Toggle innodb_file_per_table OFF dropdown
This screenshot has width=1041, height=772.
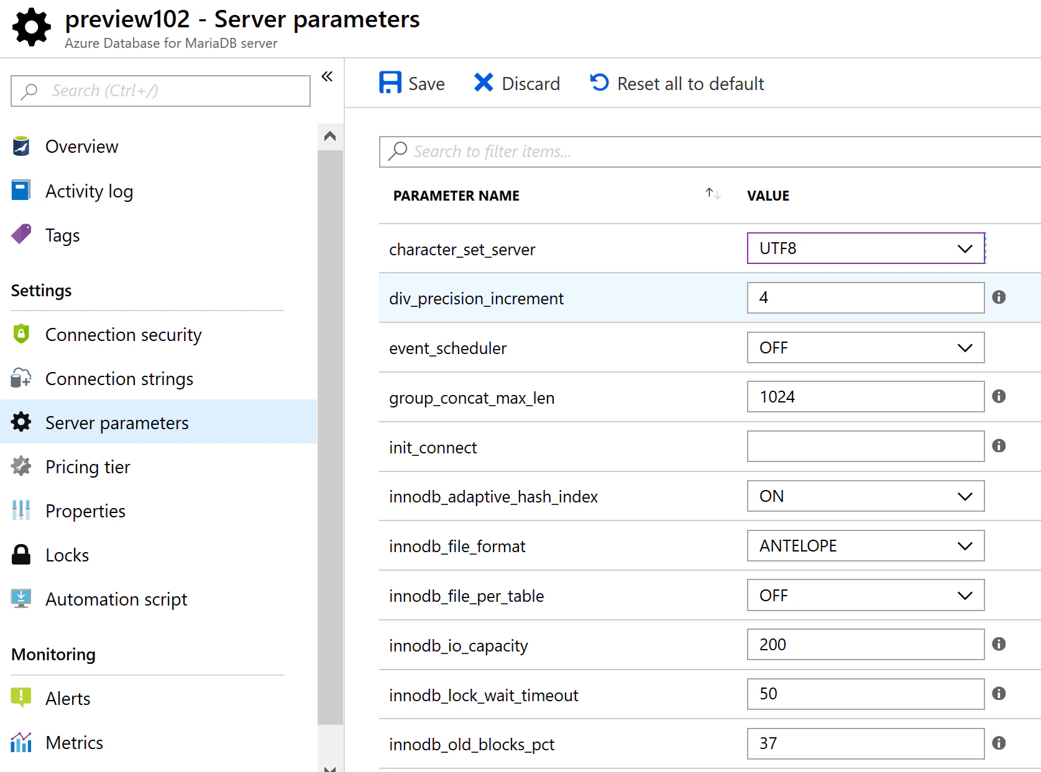pos(866,596)
